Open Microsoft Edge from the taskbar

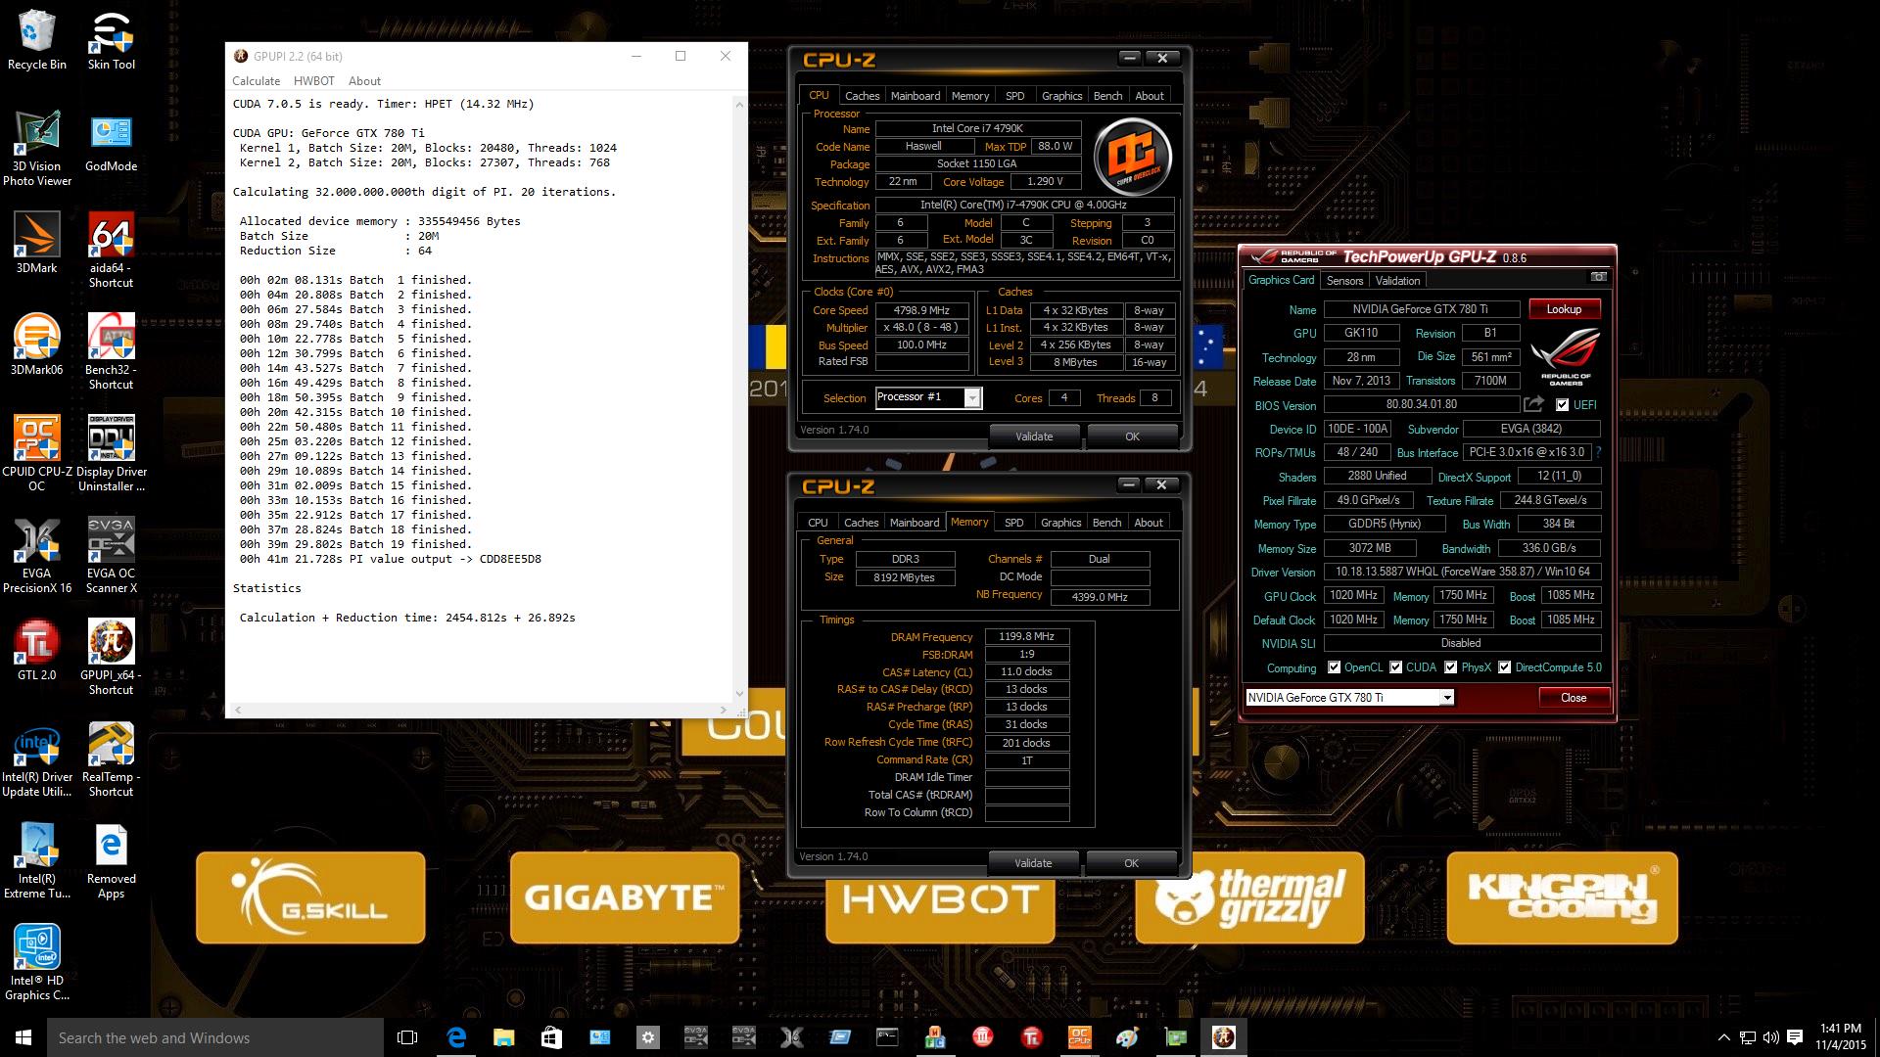click(456, 1037)
